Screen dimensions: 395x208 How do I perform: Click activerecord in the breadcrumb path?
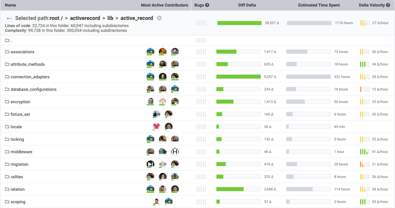(84, 18)
